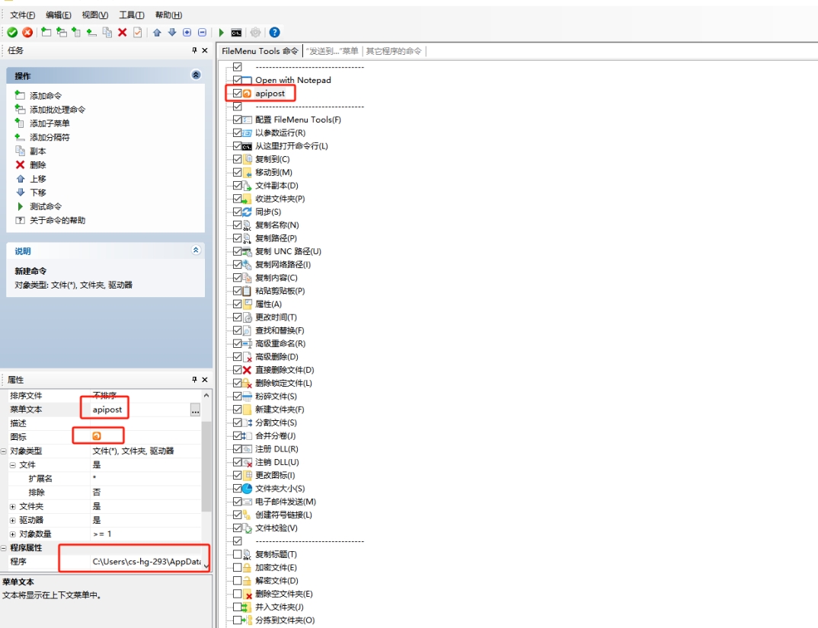The height and width of the screenshot is (628, 818).
Task: Click the add command toolbar icon
Action: pos(46,32)
